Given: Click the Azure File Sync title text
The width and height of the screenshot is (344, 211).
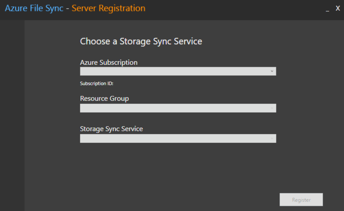Looking at the screenshot, I should pyautogui.click(x=34, y=8).
